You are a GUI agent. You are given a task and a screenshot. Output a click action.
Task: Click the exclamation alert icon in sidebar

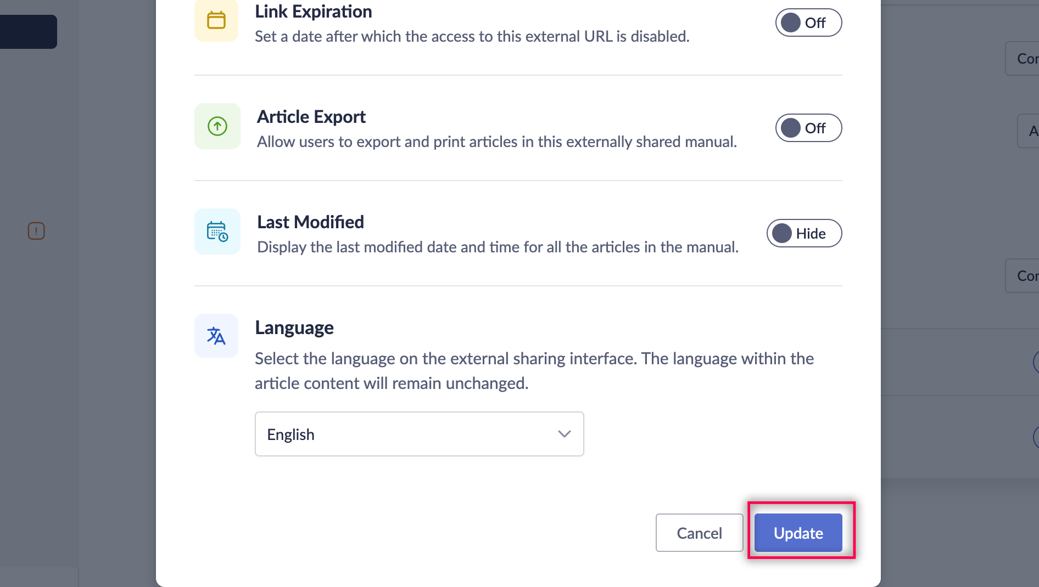(x=36, y=231)
